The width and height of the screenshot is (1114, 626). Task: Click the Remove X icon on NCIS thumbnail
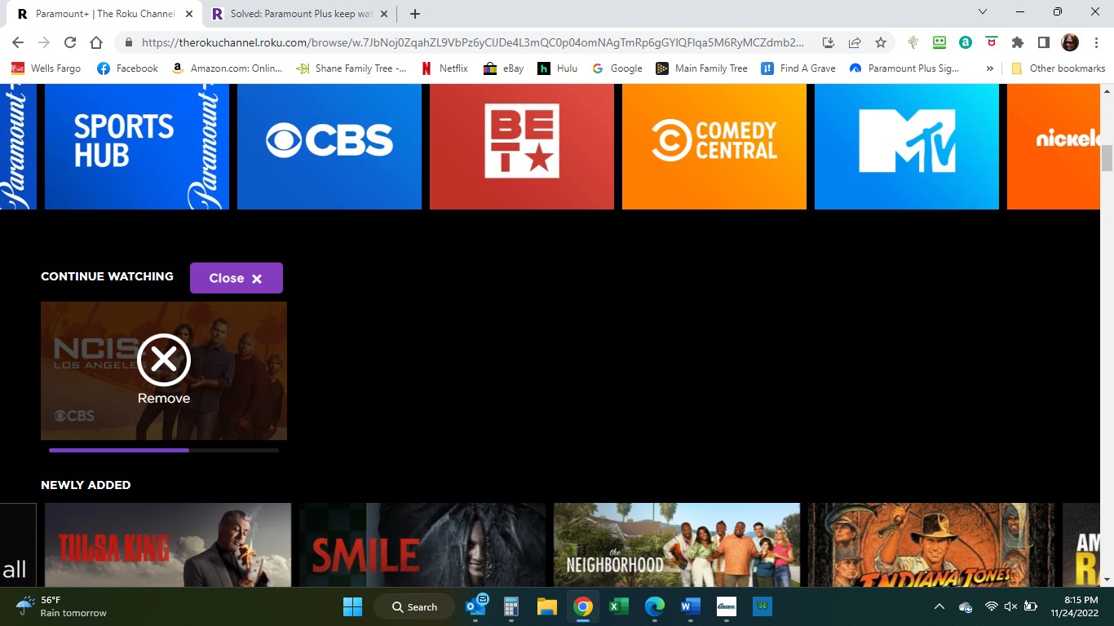(164, 359)
